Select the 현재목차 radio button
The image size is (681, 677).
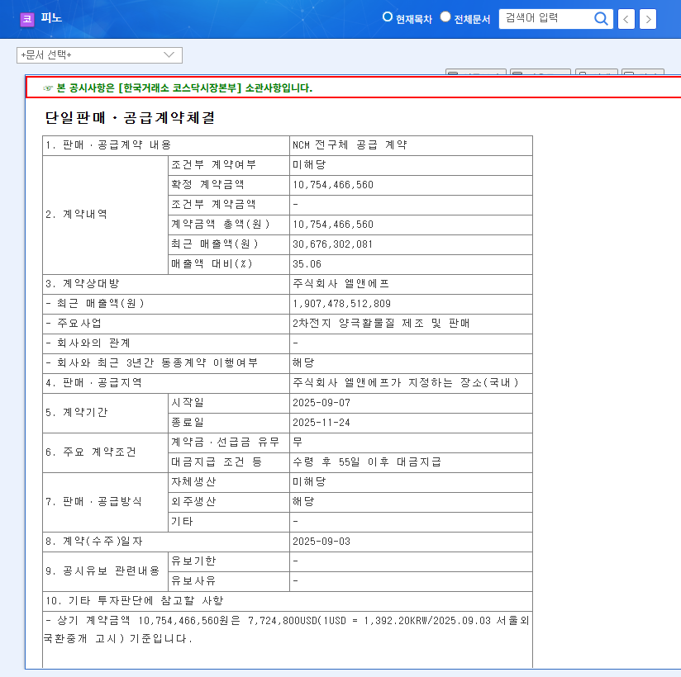(387, 17)
